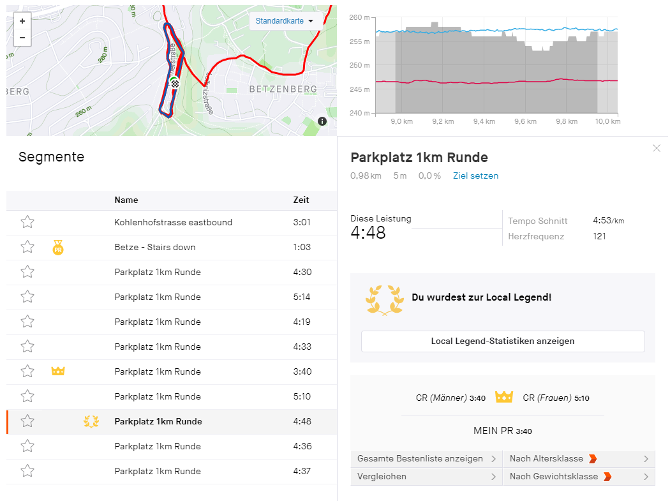670x501 pixels.
Task: Star the Kohlenhofstrasse eastbound segment
Action: 27,223
